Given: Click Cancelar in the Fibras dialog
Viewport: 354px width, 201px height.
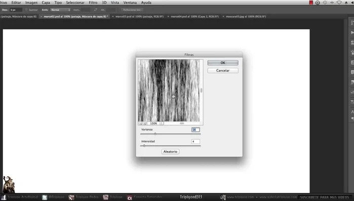Looking at the screenshot, I should tap(223, 70).
